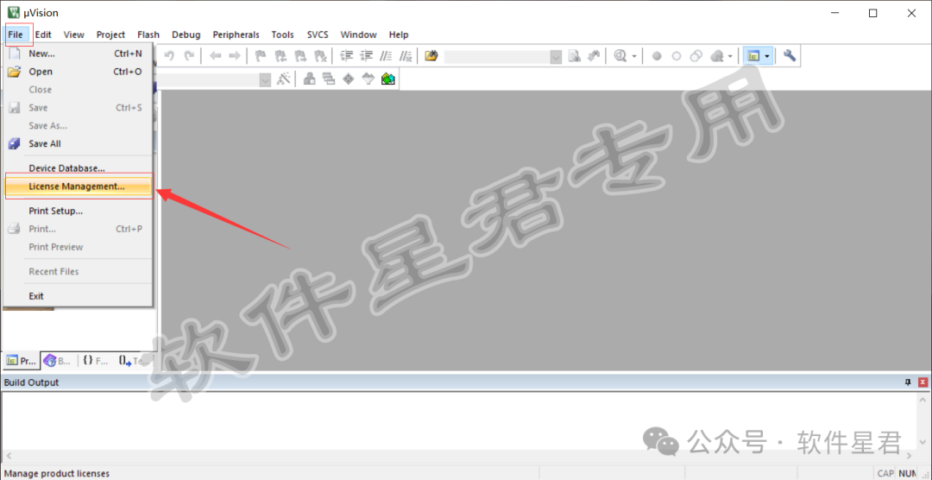Open the breakpoints dropdown arrow
Viewport: 932px width, 480px height.
pyautogui.click(x=730, y=56)
